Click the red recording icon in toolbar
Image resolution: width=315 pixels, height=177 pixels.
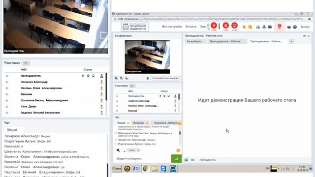(x=280, y=27)
